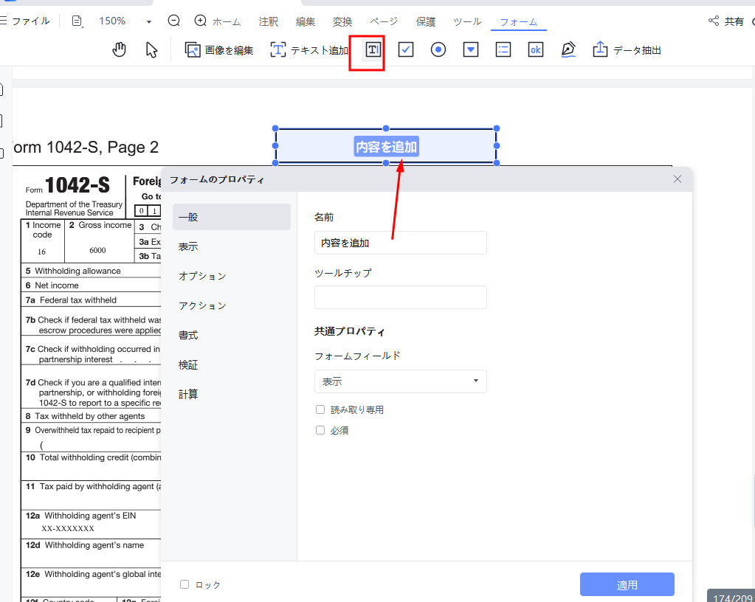Toggle the ロック checkbox

click(185, 584)
